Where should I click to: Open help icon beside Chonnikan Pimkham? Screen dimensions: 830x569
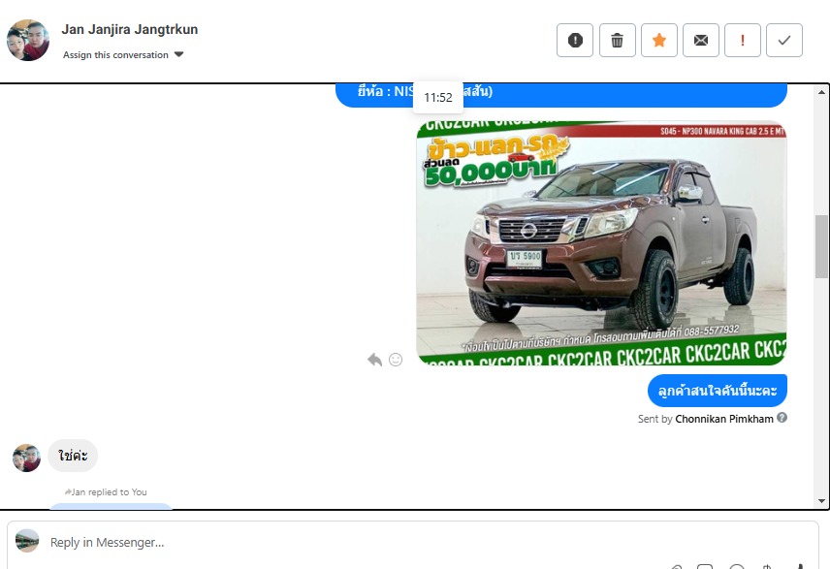(782, 418)
